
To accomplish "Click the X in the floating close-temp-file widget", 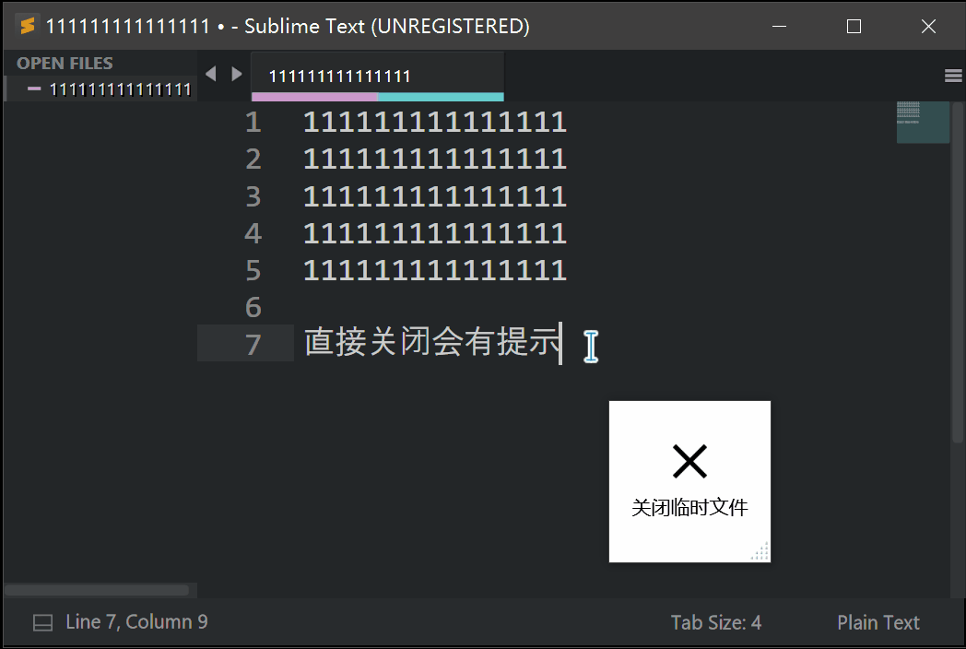I will [689, 461].
